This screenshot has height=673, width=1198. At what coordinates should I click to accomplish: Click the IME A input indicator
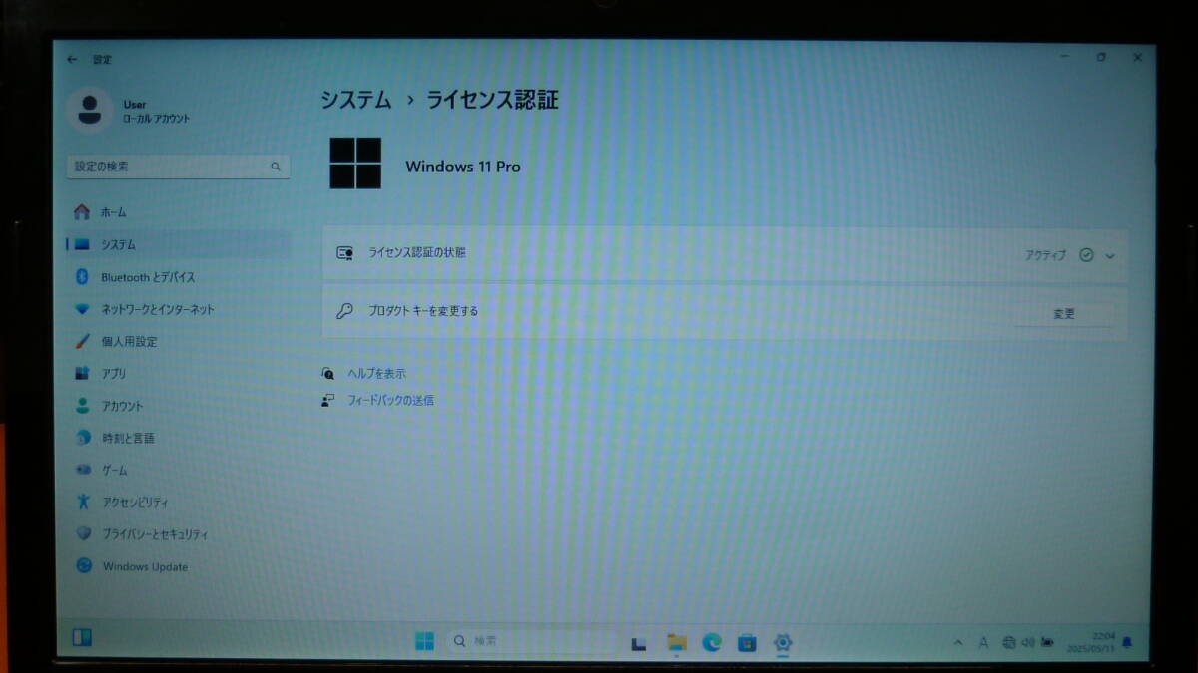[984, 643]
